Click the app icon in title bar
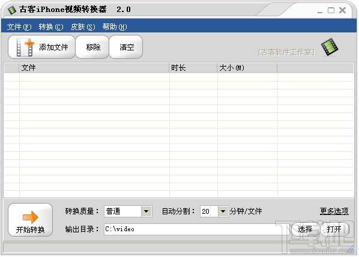This screenshot has height=257, width=359. point(12,10)
